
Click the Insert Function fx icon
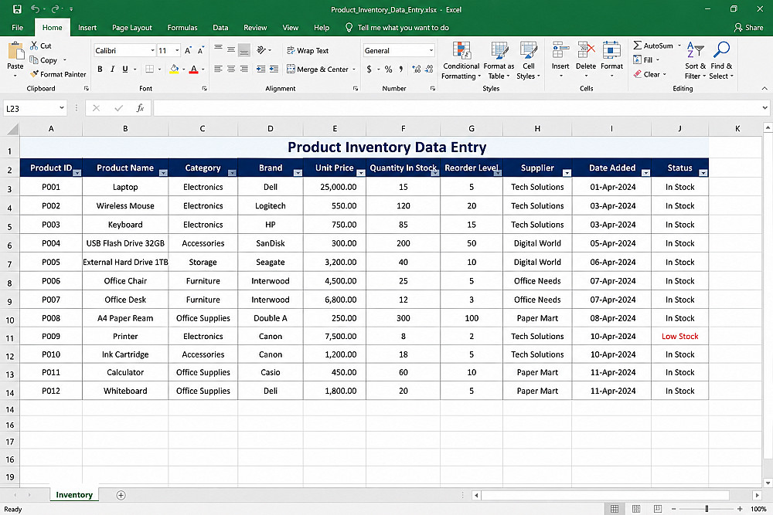pos(140,108)
